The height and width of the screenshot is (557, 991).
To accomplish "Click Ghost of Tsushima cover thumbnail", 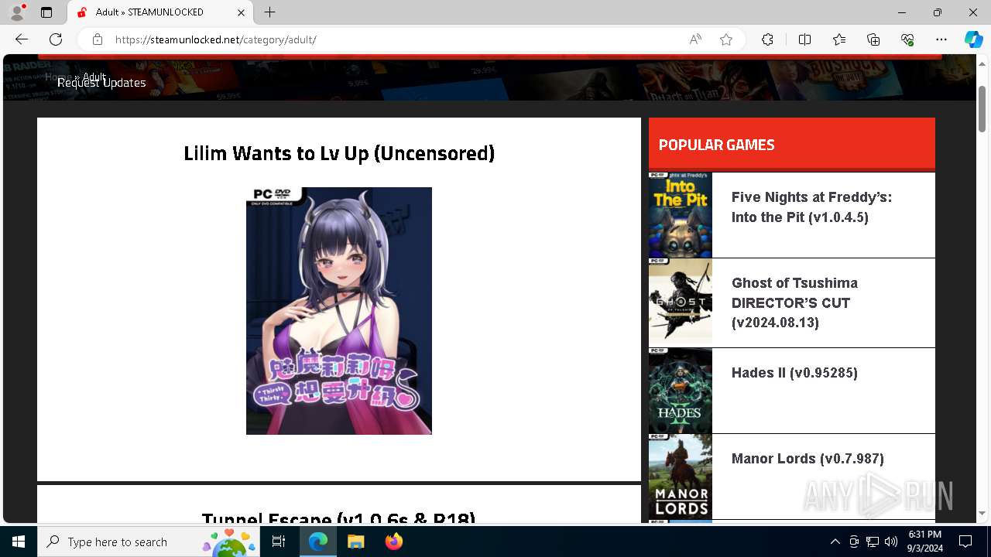I will pos(681,302).
